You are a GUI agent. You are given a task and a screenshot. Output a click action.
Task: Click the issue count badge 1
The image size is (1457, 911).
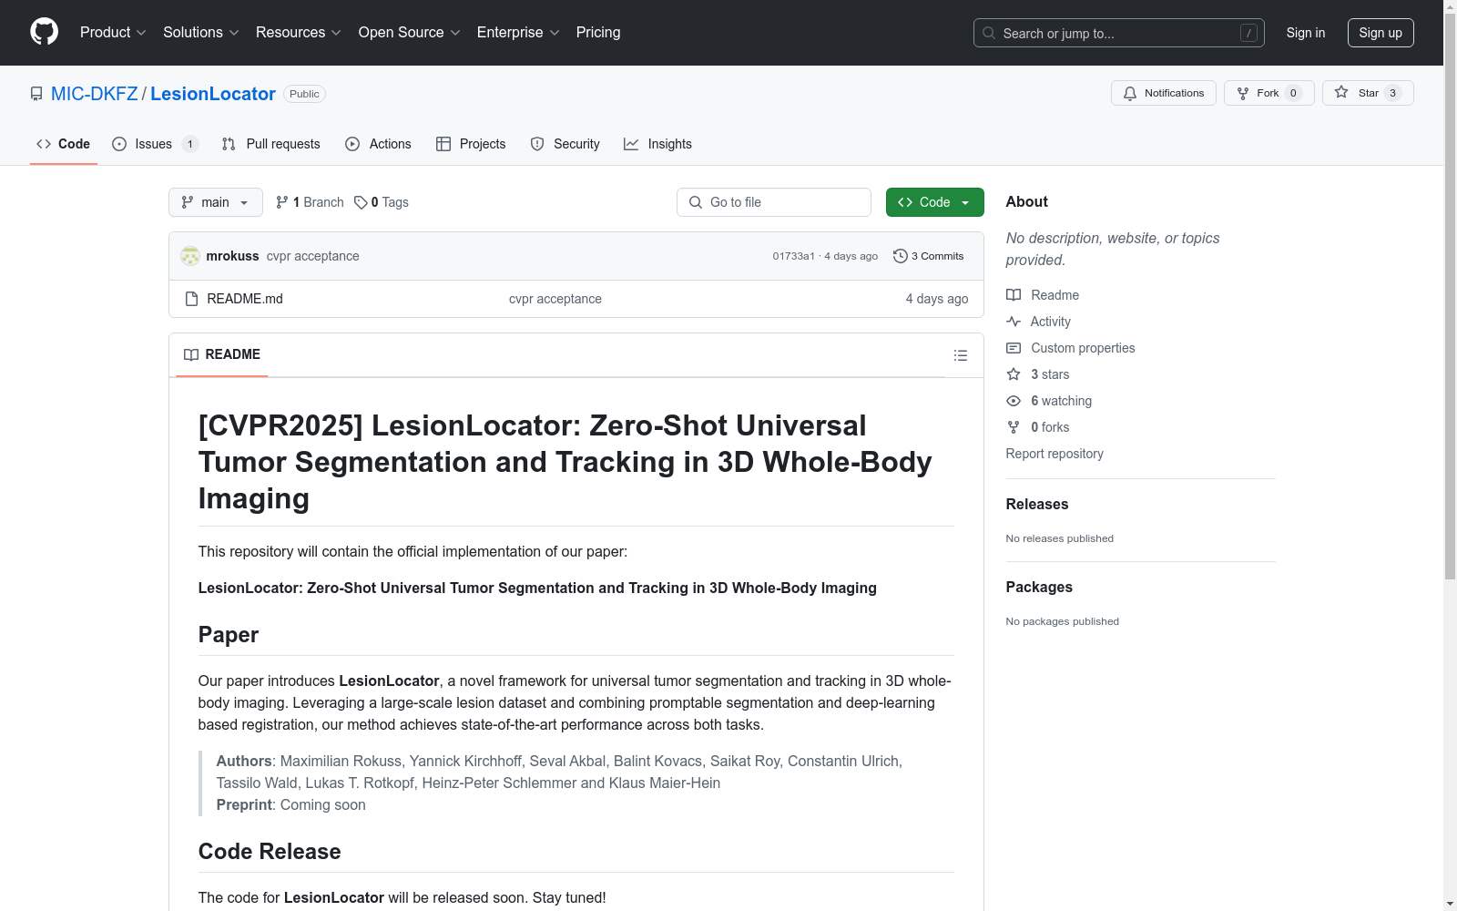189,144
